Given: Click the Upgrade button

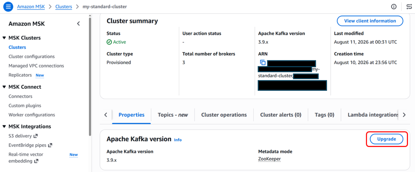Looking at the screenshot, I should (387, 139).
